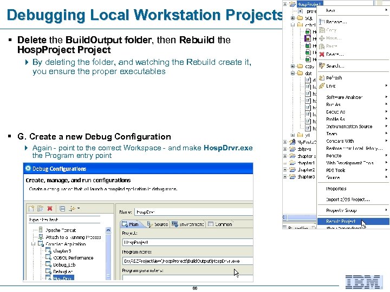Select Attach to a Running Process entry
Viewport: 390px width, 292px height.
(x=73, y=237)
